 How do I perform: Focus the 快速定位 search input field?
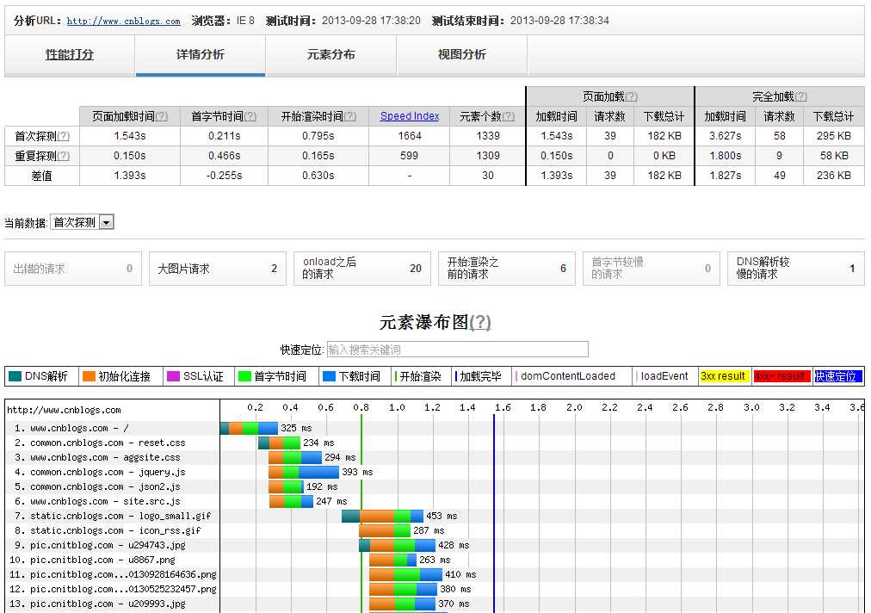(x=457, y=350)
